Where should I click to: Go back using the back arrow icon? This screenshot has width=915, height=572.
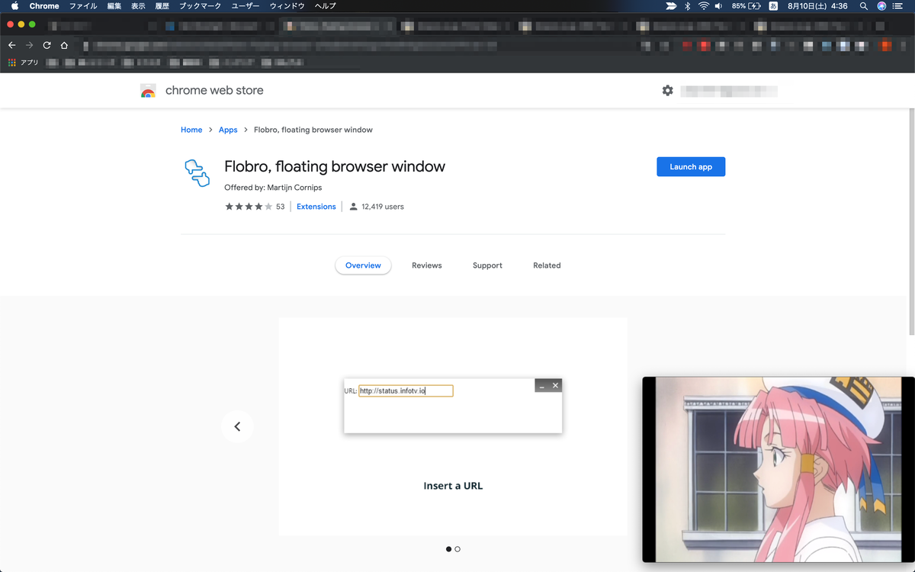click(11, 45)
